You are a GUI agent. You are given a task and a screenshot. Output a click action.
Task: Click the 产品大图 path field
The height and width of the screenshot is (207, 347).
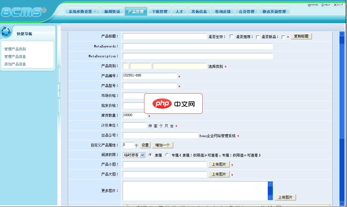point(165,174)
